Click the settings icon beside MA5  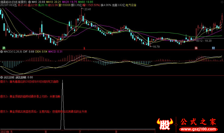tap(30, 2)
